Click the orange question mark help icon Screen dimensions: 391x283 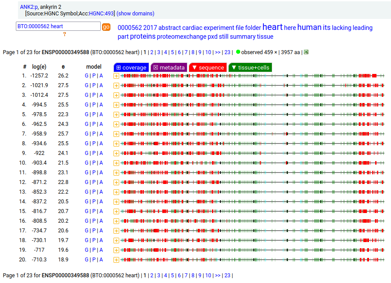point(65,34)
